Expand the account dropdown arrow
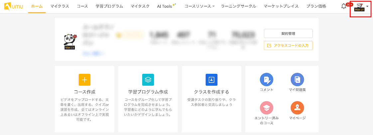 click(x=367, y=7)
